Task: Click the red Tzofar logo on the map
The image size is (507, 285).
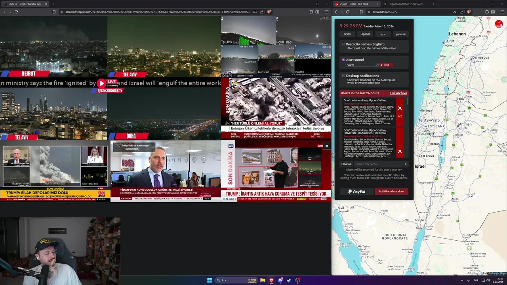Action: tap(499, 24)
